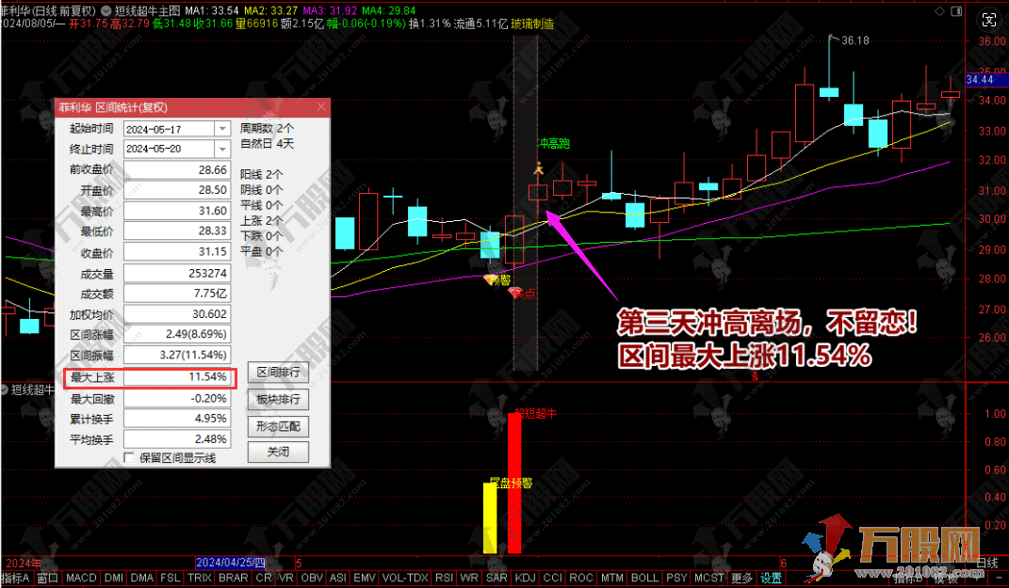
Task: Select the ROC indicator tab
Action: point(581,578)
